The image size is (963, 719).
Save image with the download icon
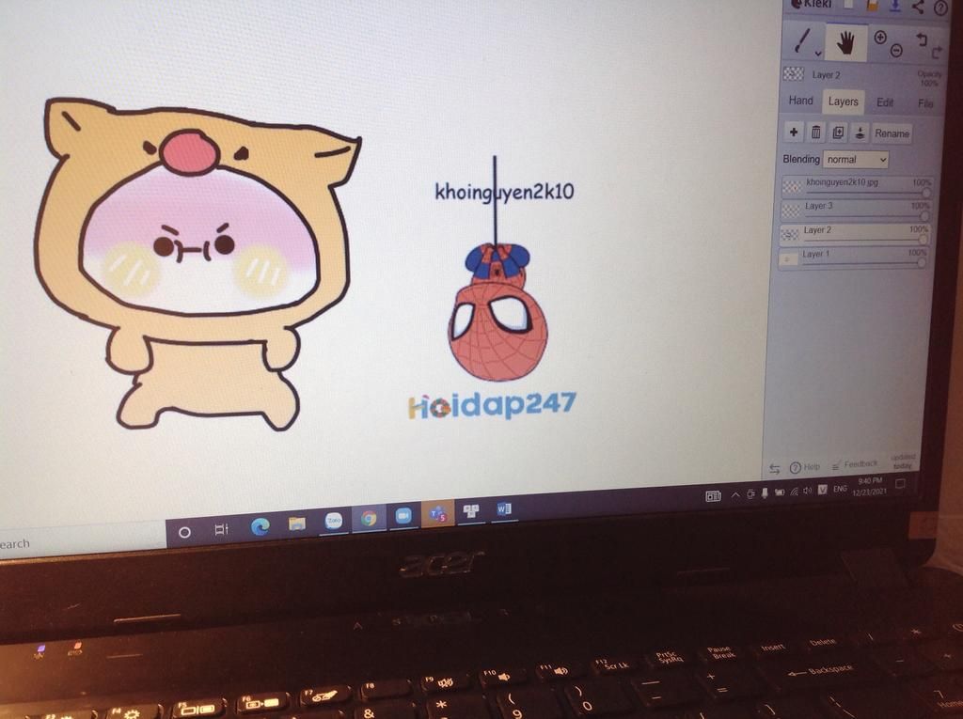(895, 6)
